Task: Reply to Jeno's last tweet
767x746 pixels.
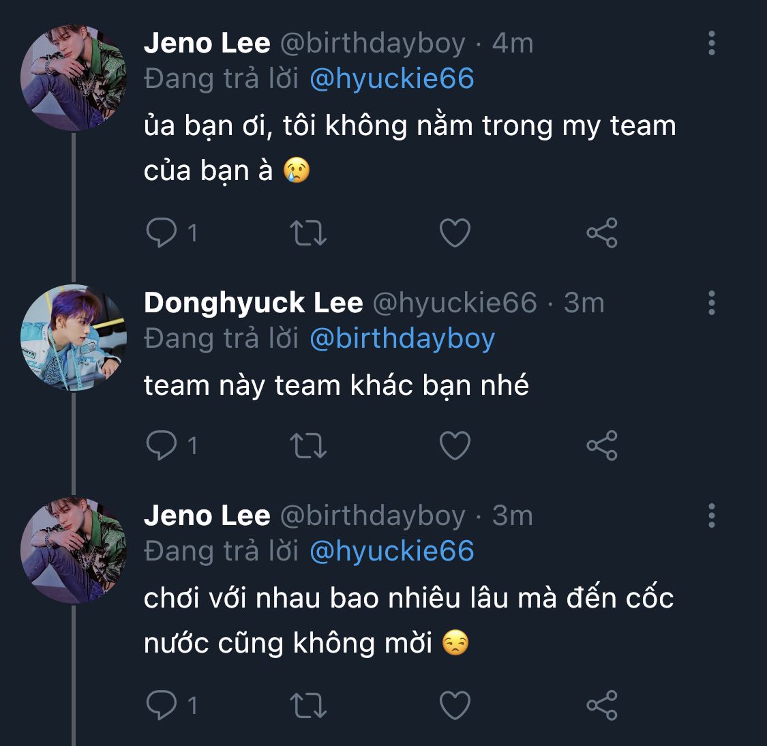Action: (162, 705)
